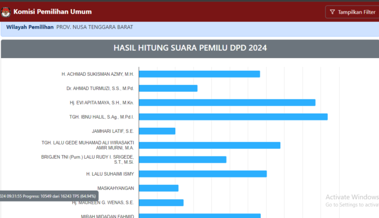The width and height of the screenshot is (379, 218).
Task: Click label MASKAHYANGAN
Action: pyautogui.click(x=115, y=188)
